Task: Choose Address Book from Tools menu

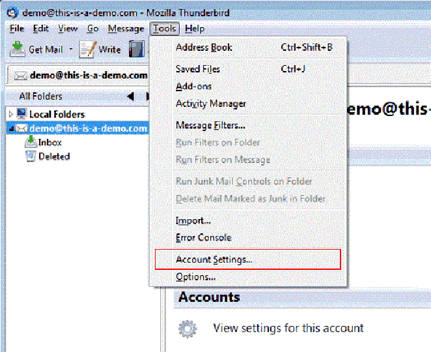Action: click(248, 48)
